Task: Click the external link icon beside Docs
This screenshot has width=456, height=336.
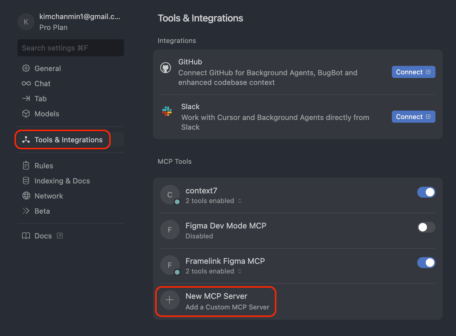Action: point(60,236)
